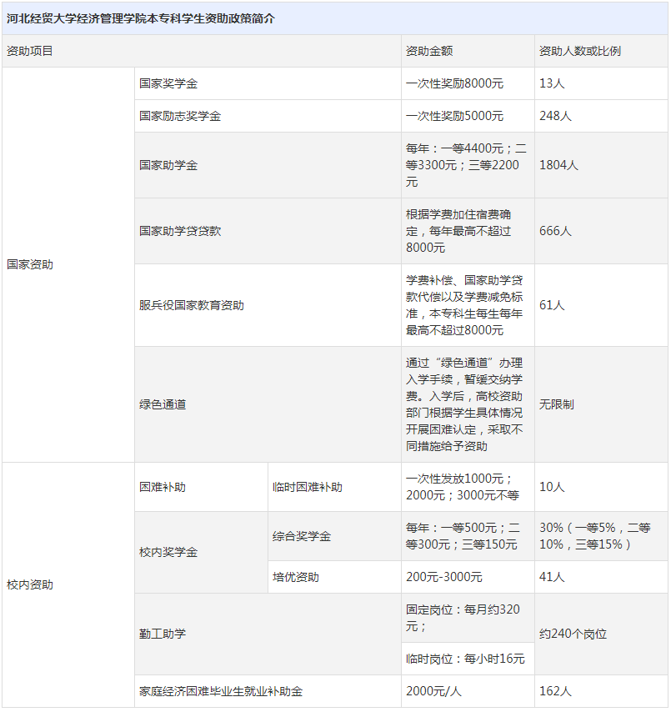Click the 国家助学金 row label
Screen dimensions: 671x712
click(268, 165)
